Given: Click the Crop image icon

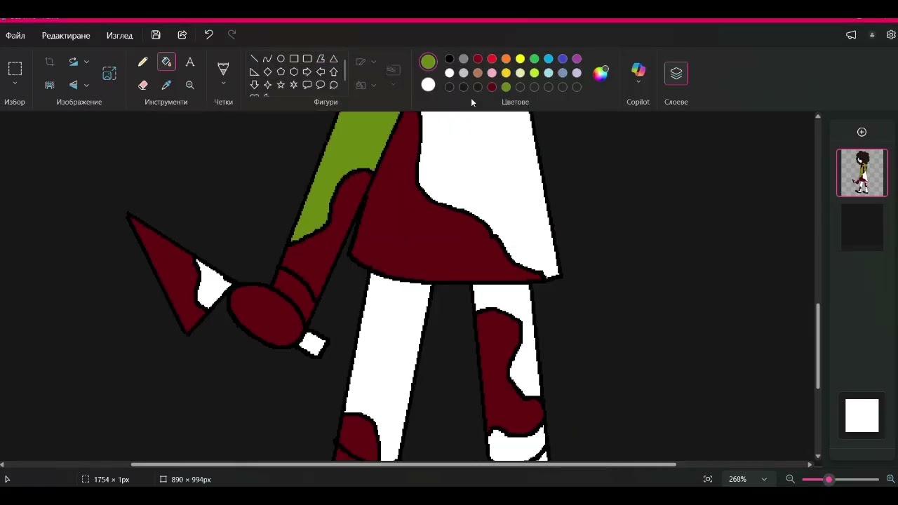Looking at the screenshot, I should [49, 62].
